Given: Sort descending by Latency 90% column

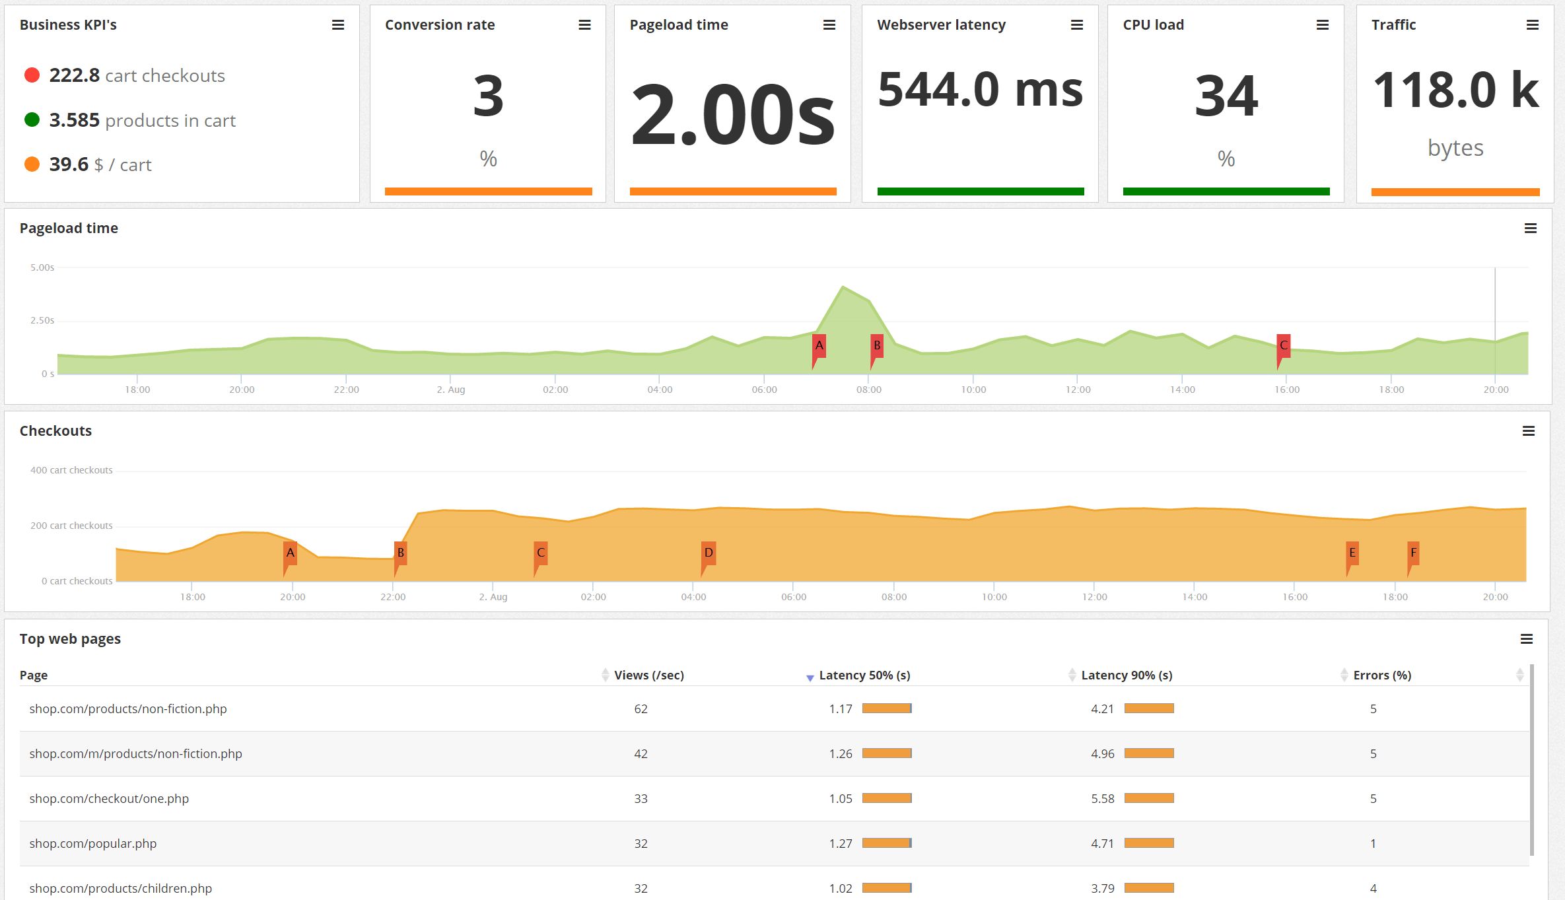Looking at the screenshot, I should (x=1126, y=675).
